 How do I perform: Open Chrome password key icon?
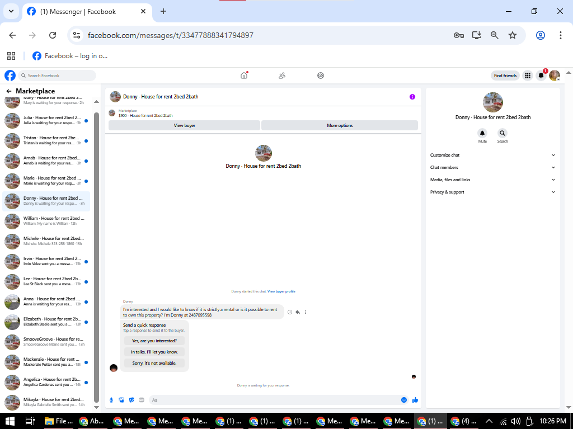(x=459, y=35)
